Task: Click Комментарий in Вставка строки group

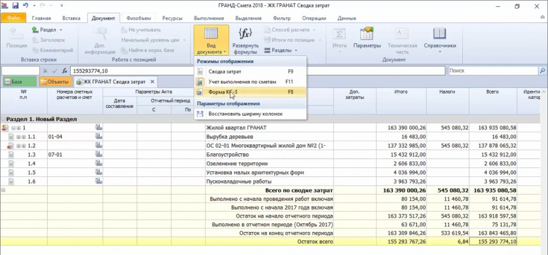Action: (52, 50)
